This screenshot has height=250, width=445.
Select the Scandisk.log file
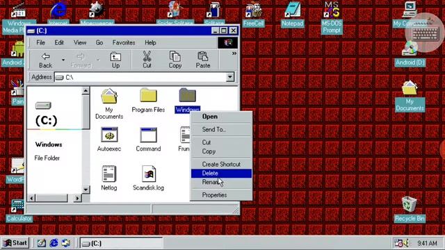[148, 178]
